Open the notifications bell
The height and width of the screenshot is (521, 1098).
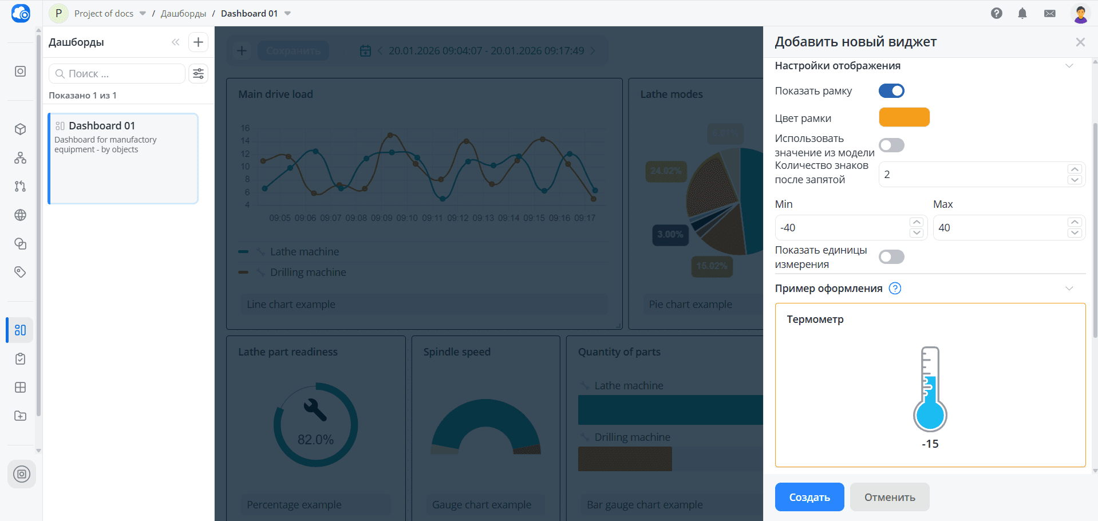[1022, 13]
